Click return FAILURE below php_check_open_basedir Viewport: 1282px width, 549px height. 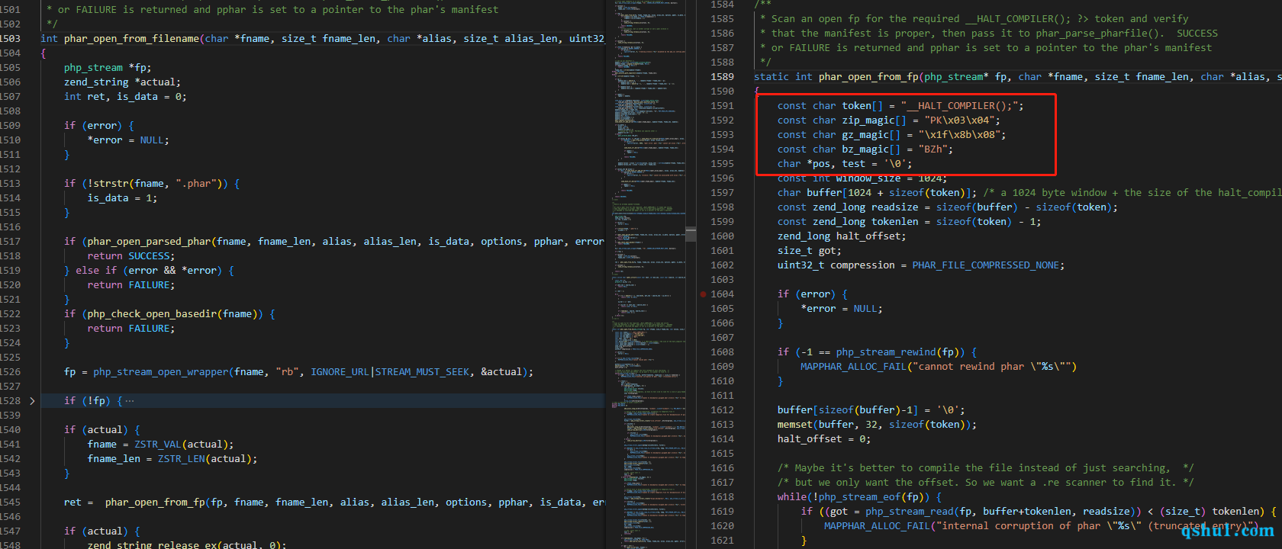(130, 328)
